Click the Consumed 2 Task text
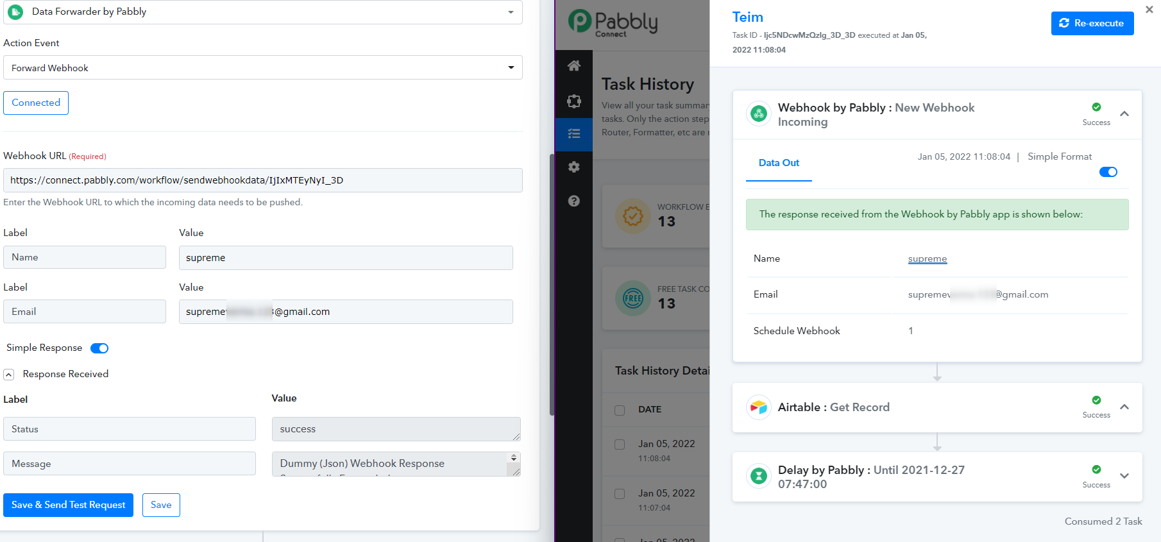The height and width of the screenshot is (542, 1161). point(1103,521)
